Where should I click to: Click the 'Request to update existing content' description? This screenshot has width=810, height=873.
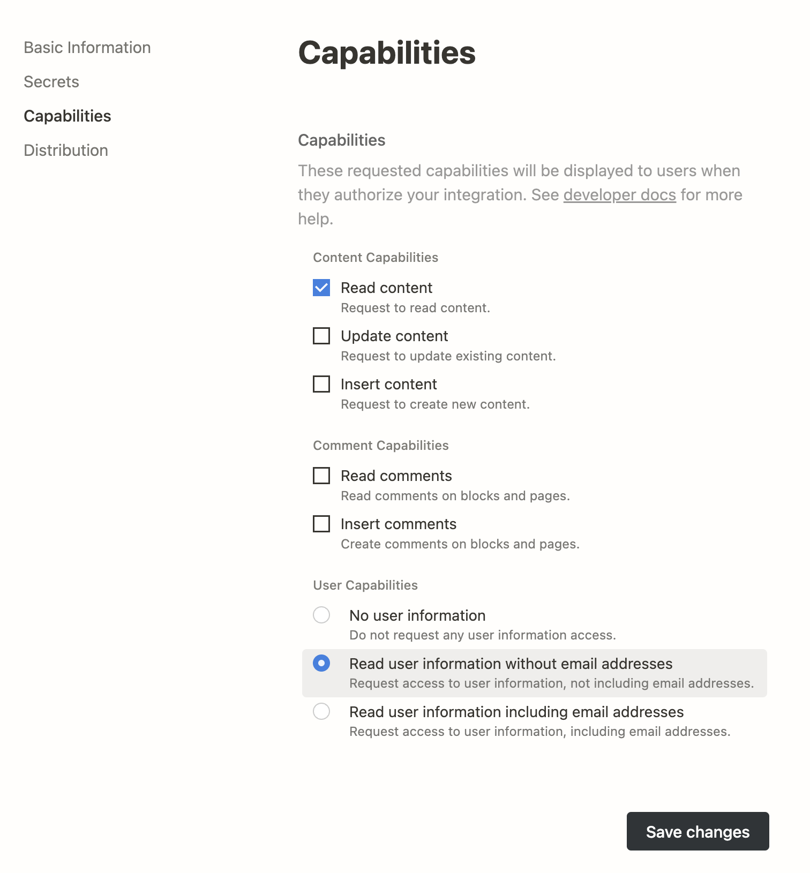pos(448,356)
